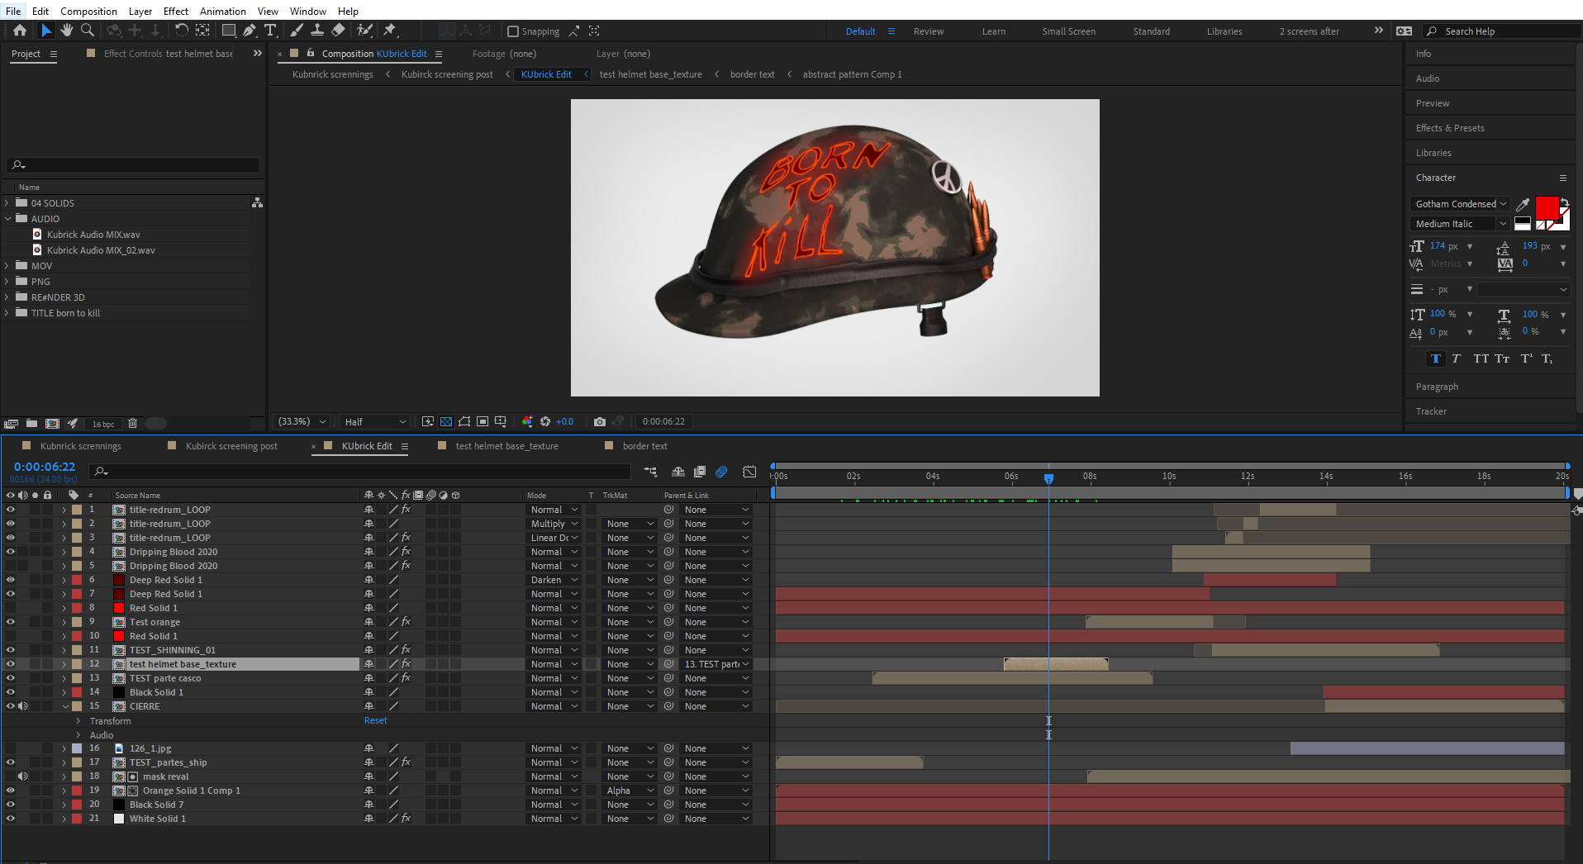Screen dimensions: 1583x864
Task: Delete selected item with trash icon
Action: click(132, 424)
